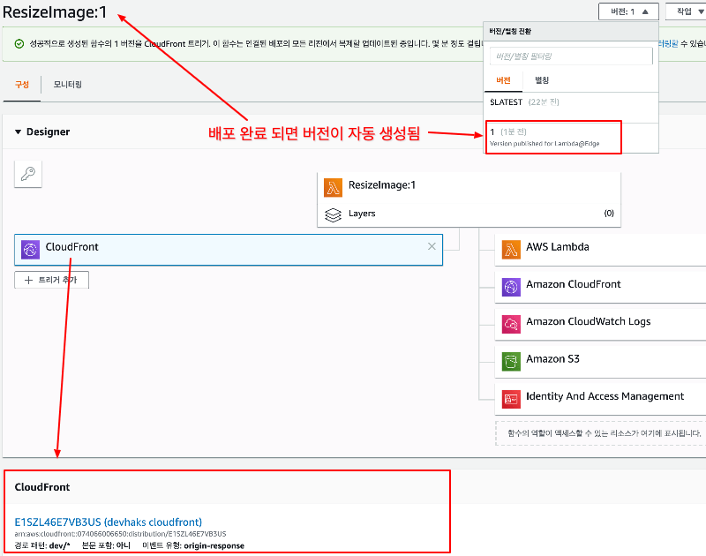Click the Layers icon in Designer panel
The width and height of the screenshot is (706, 556).
333,214
